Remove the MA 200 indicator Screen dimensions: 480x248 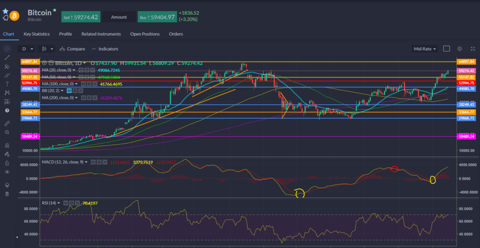coord(95,98)
